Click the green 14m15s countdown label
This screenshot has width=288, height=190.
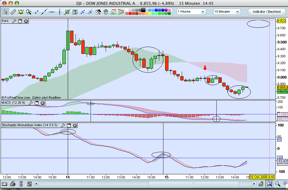click(282, 91)
